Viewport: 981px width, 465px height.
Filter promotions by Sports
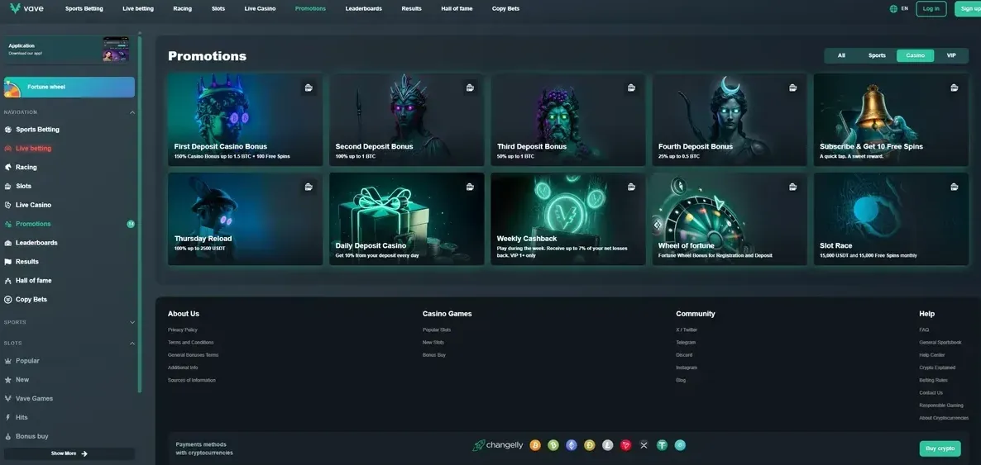(877, 55)
